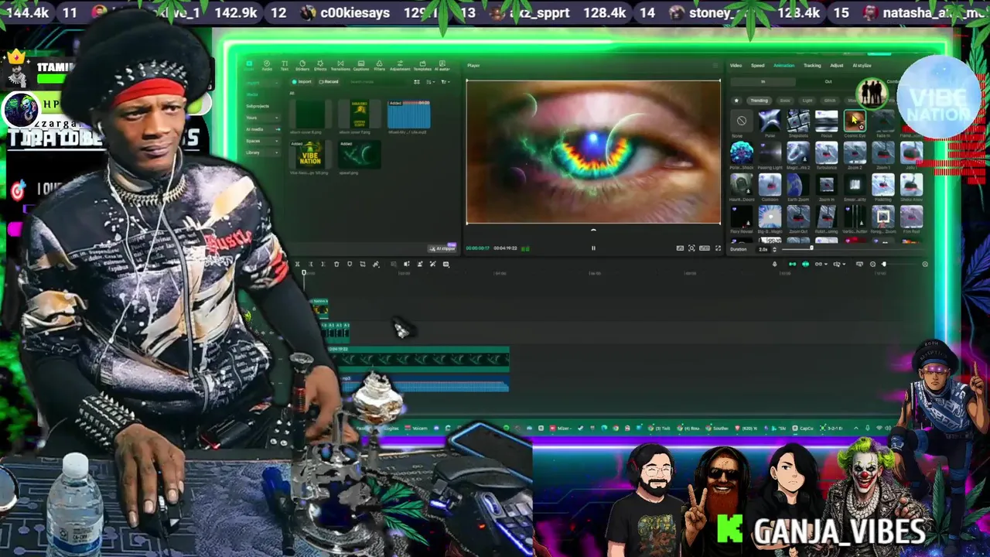Toggle linkage in the timeline toolbar
The height and width of the screenshot is (557, 990).
pos(818,265)
